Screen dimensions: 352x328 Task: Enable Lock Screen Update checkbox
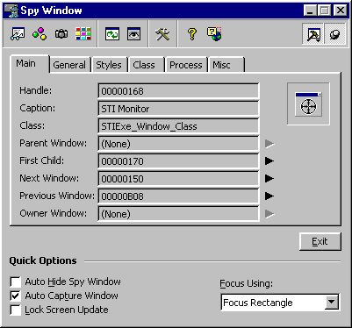[x=15, y=310]
